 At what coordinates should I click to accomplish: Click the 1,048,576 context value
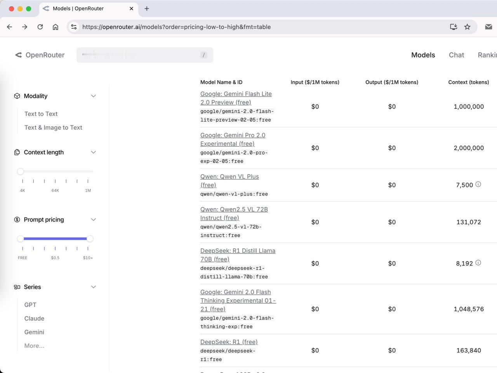click(x=469, y=309)
